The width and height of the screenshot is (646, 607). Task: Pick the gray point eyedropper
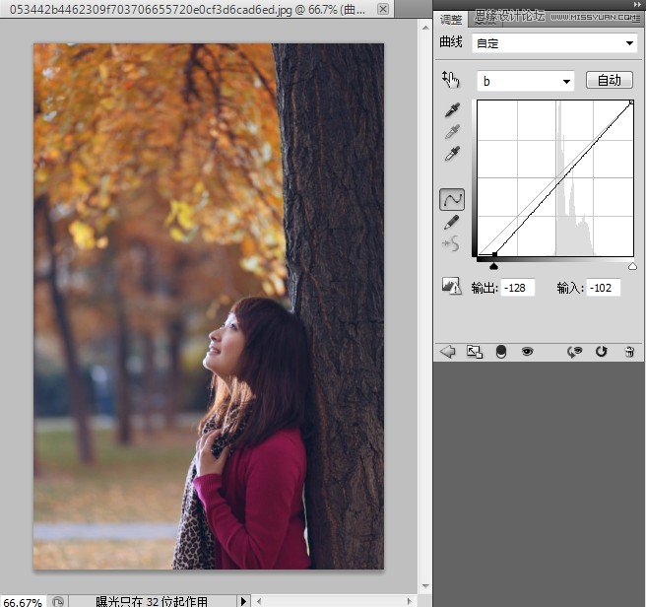(452, 133)
